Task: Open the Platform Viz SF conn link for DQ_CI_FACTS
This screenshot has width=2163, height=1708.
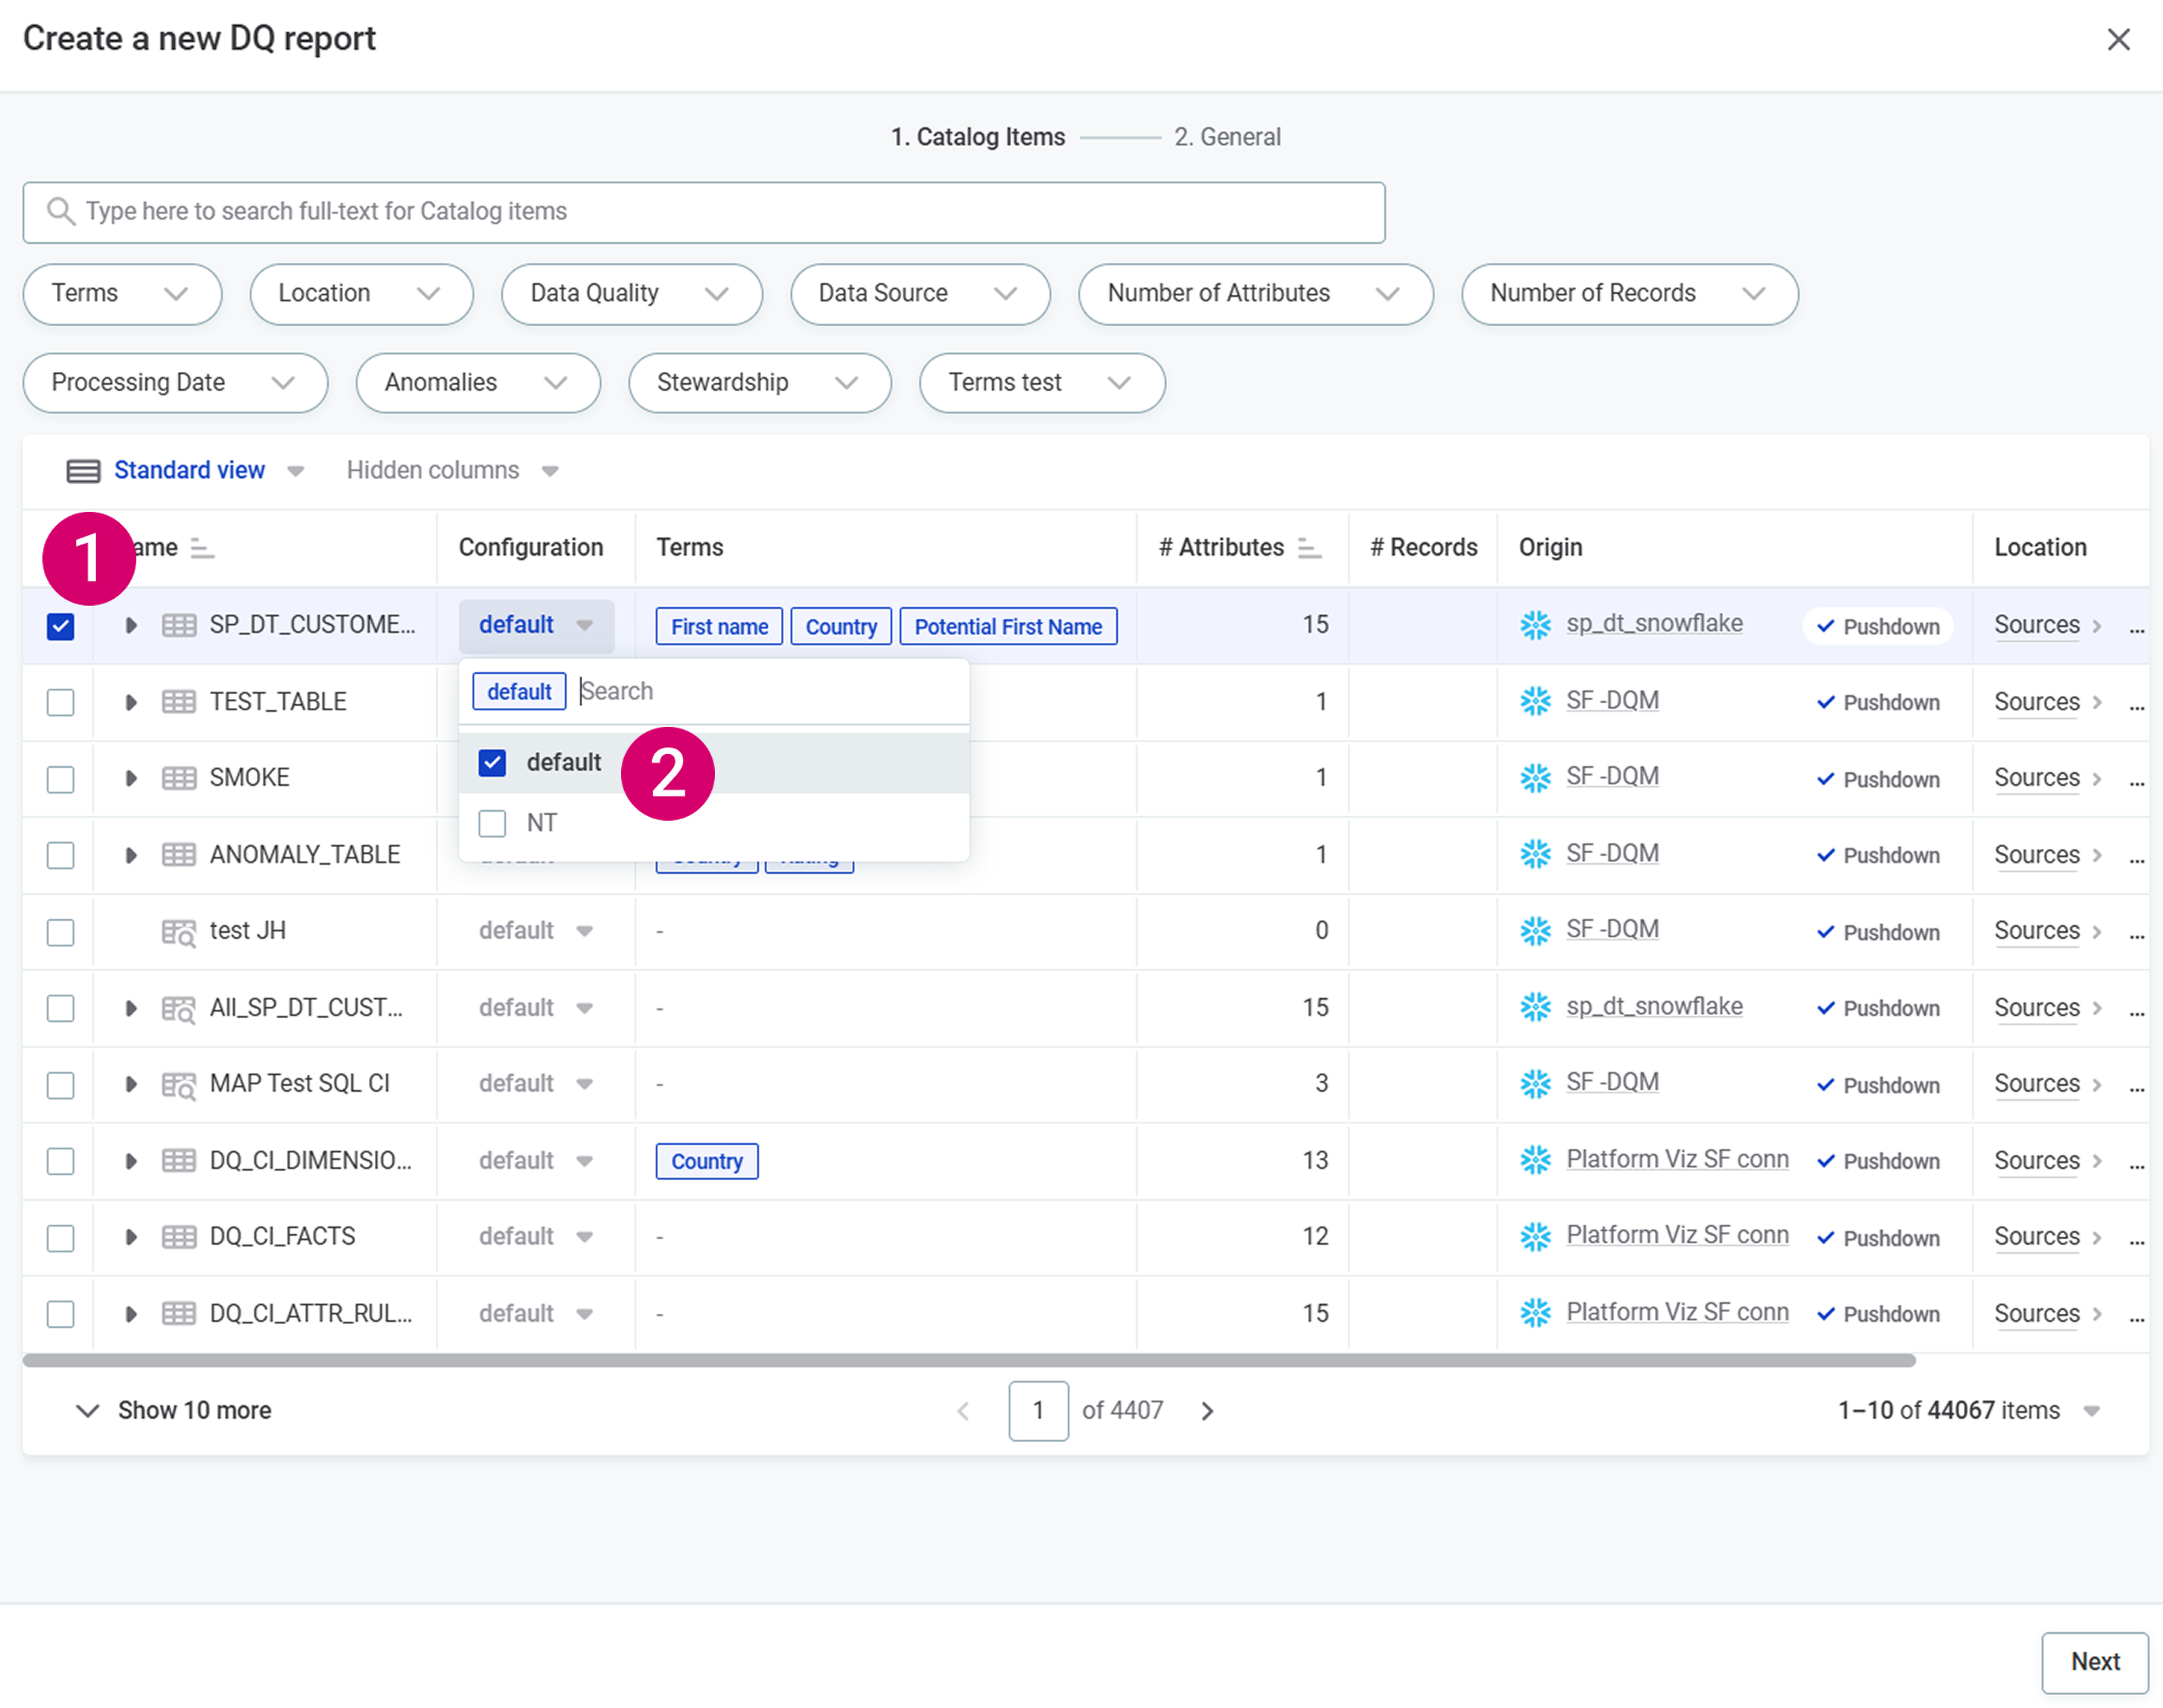Action: tap(1677, 1236)
